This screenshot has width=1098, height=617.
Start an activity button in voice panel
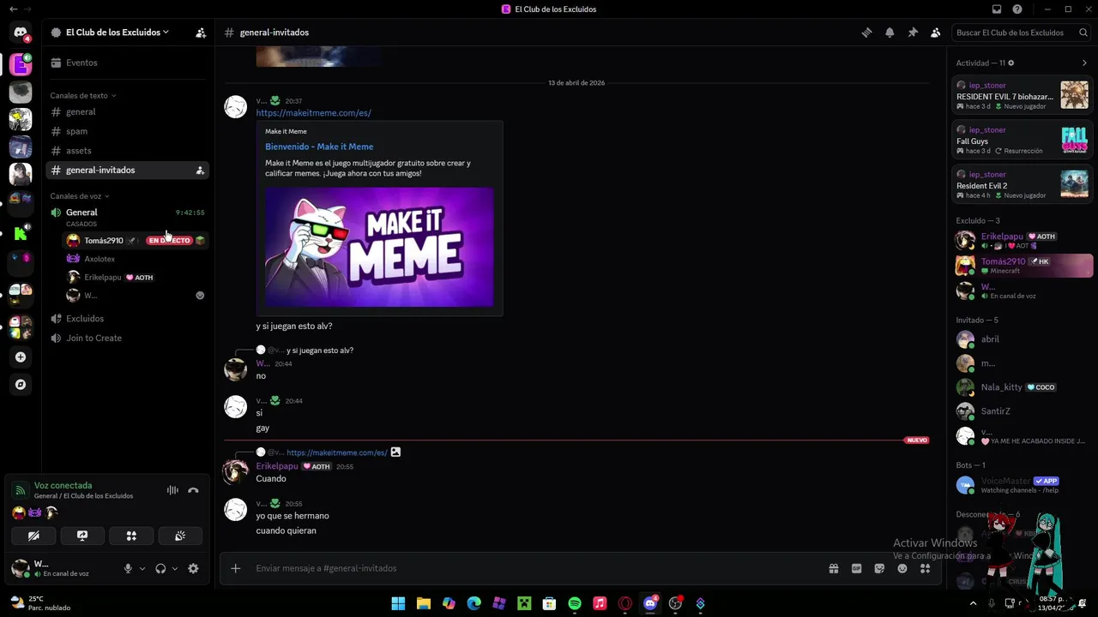click(131, 536)
